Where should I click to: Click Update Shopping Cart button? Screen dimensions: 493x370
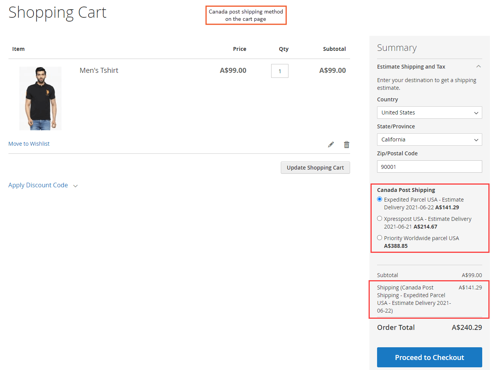315,168
